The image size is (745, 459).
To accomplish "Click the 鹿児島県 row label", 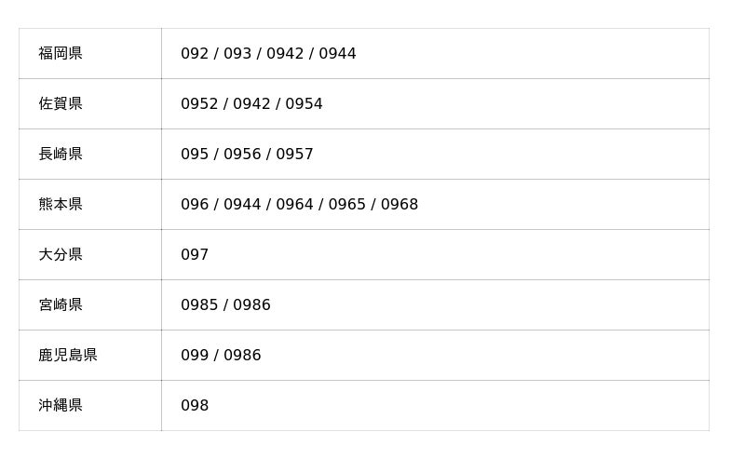I will tap(68, 356).
